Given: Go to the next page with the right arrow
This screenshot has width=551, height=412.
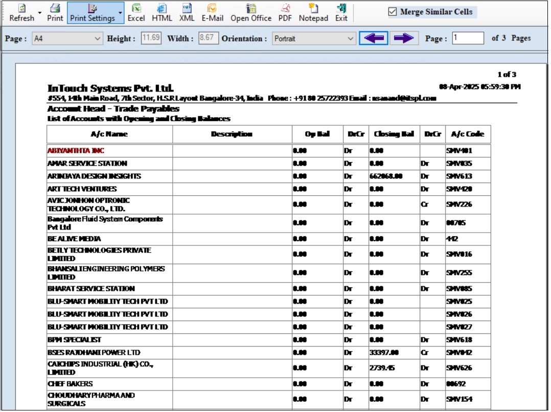Looking at the screenshot, I should coord(404,38).
